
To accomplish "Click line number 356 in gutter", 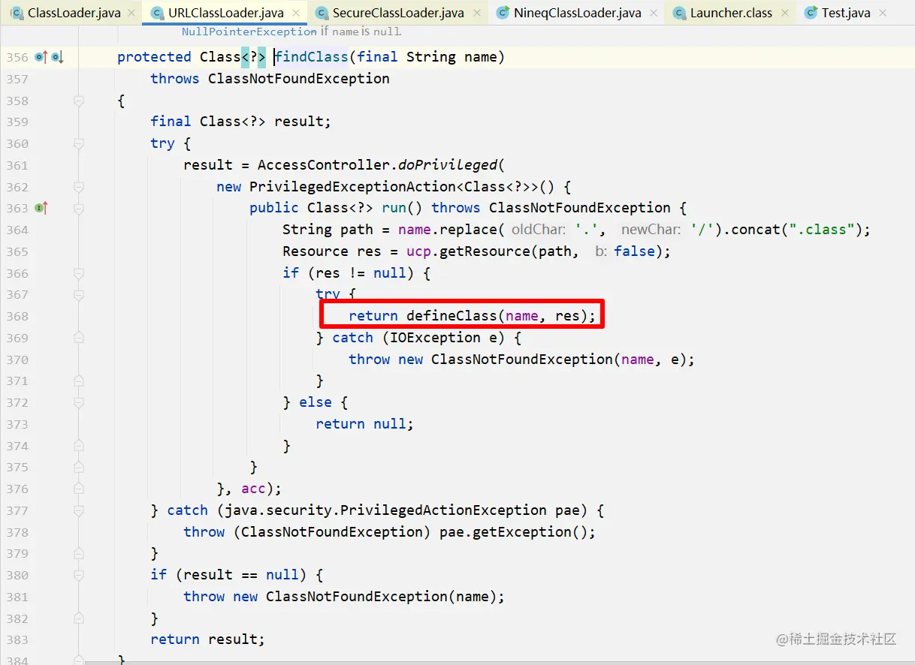I will (17, 57).
